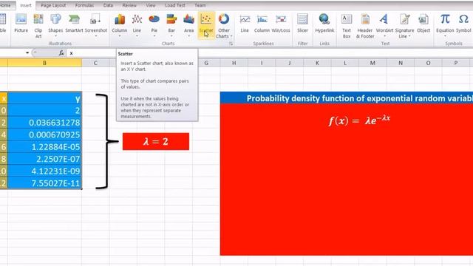Open Header & Footer editing
The width and height of the screenshot is (473, 266).
[365, 26]
